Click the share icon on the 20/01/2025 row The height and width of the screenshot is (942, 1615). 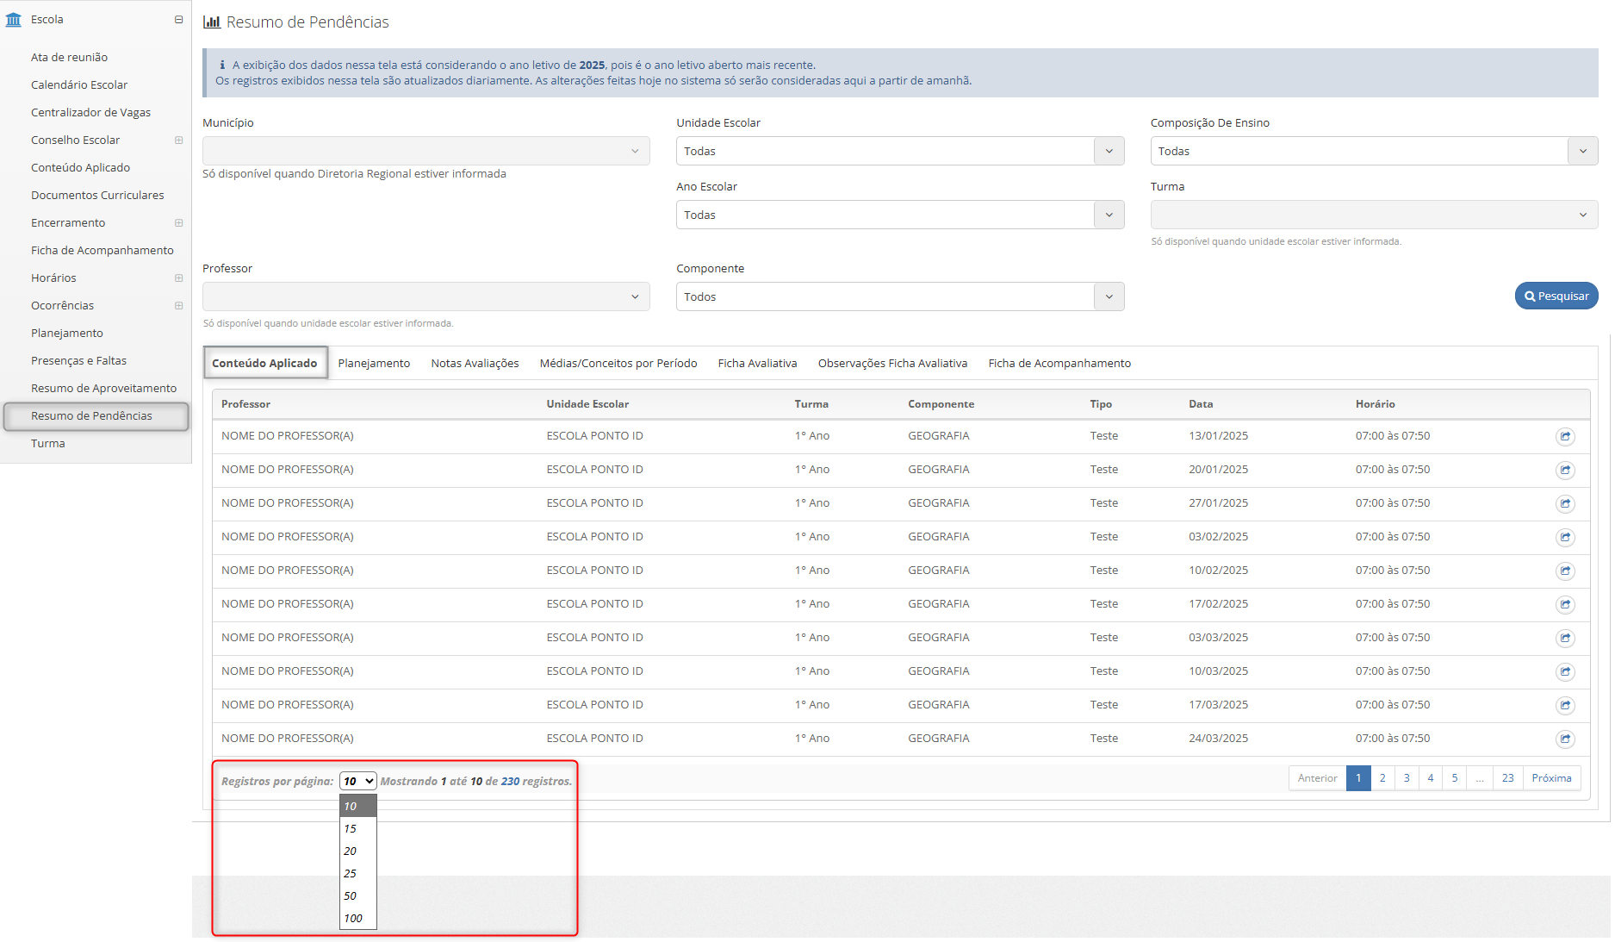pos(1565,470)
